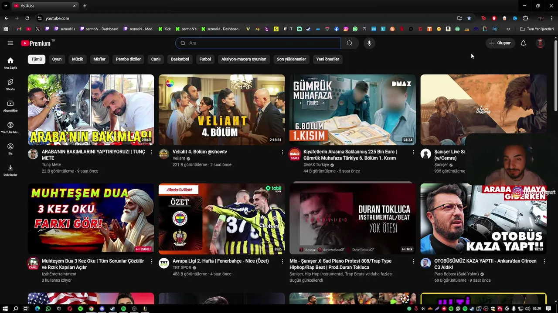Open options for Fenerbahçe - Nice video
Viewport: 558px width, 313px height.
(x=282, y=261)
